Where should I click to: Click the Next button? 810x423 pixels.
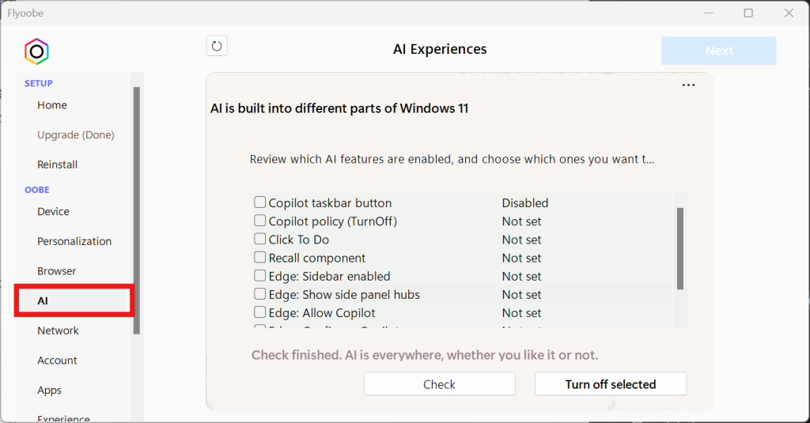coord(718,51)
